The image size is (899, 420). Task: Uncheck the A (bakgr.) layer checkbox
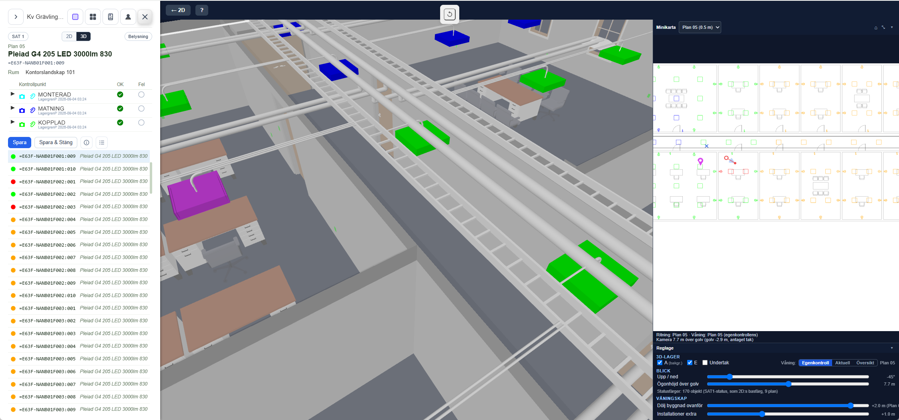660,363
